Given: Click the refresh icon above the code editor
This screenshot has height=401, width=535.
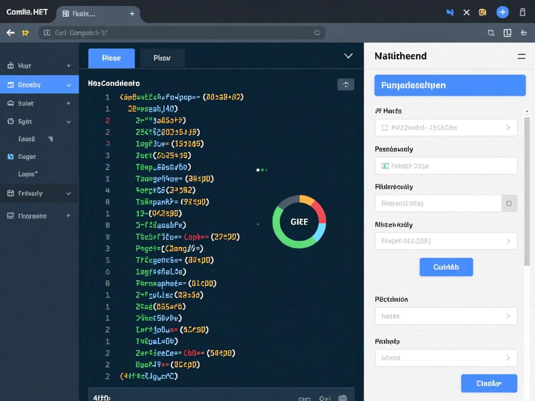Looking at the screenshot, I should point(346,84).
